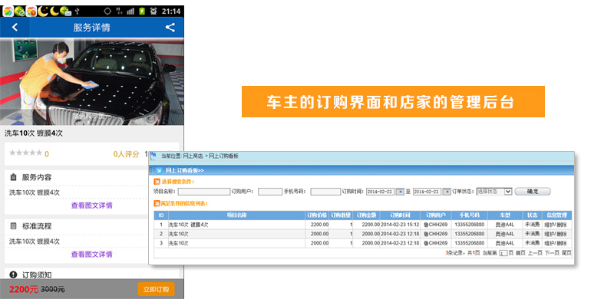Sort by 项目名称 column header
This screenshot has height=299, width=591.
pos(236,215)
